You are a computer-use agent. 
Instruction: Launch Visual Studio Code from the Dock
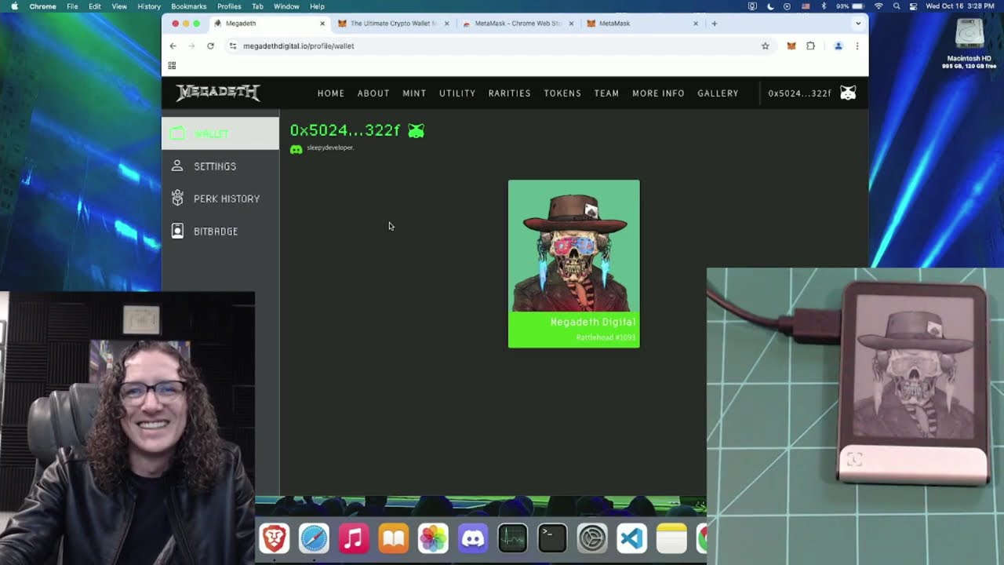point(631,538)
